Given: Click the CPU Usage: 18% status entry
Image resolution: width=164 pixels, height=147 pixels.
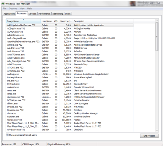Looking at the screenshot, I should pyautogui.click(x=31, y=144).
